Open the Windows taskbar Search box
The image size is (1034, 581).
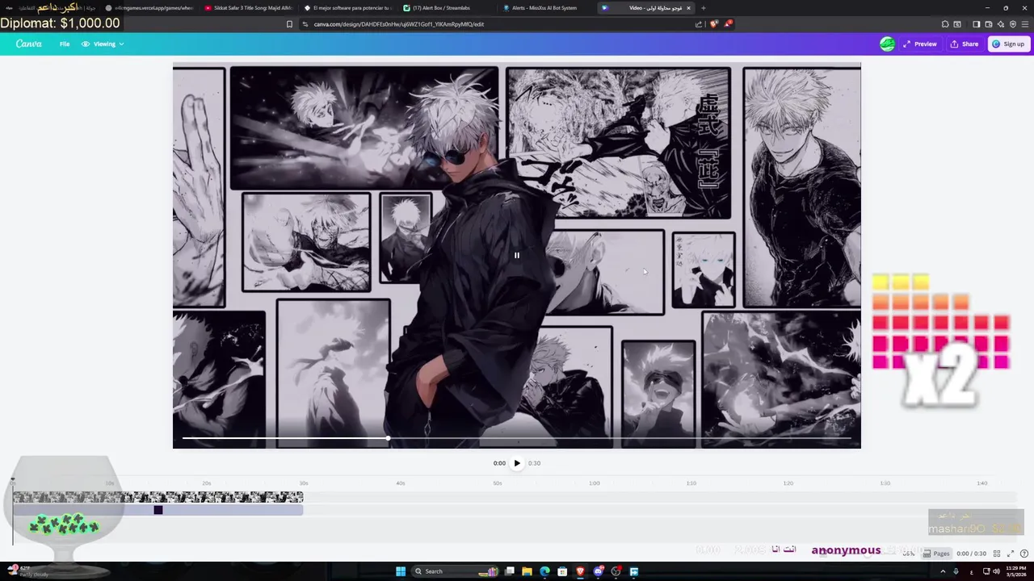tap(455, 571)
